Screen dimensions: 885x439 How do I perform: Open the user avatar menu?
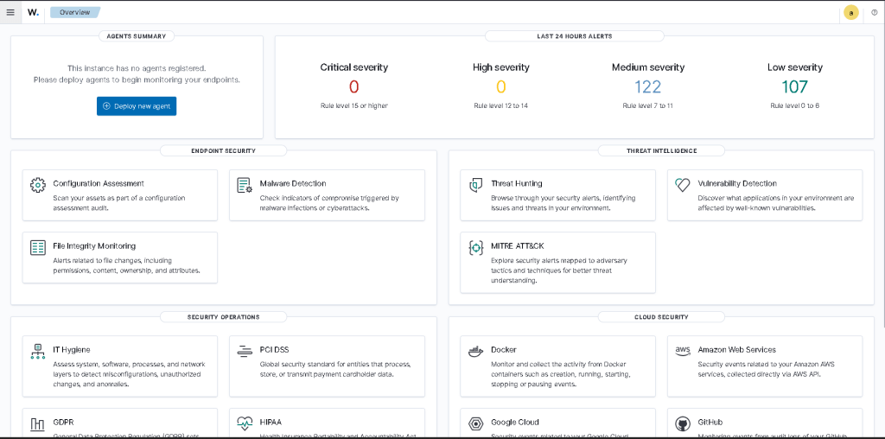point(850,12)
